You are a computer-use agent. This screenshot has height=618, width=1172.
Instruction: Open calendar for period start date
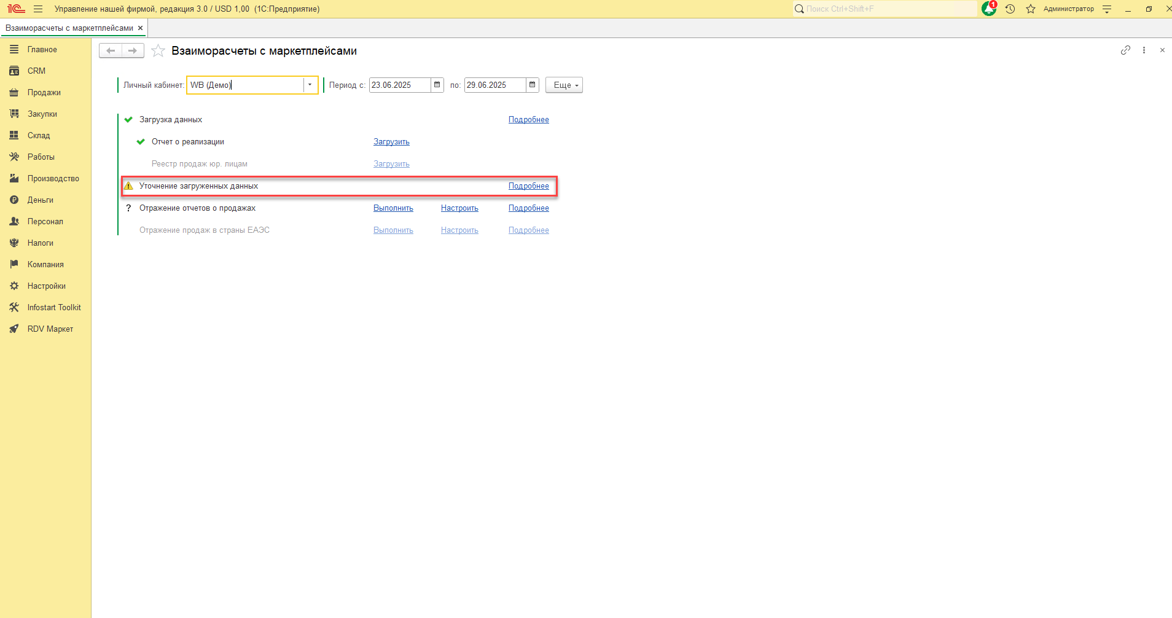pos(437,85)
